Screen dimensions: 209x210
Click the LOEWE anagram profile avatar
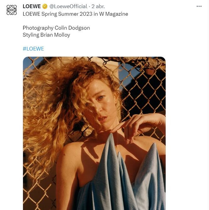tap(12, 10)
